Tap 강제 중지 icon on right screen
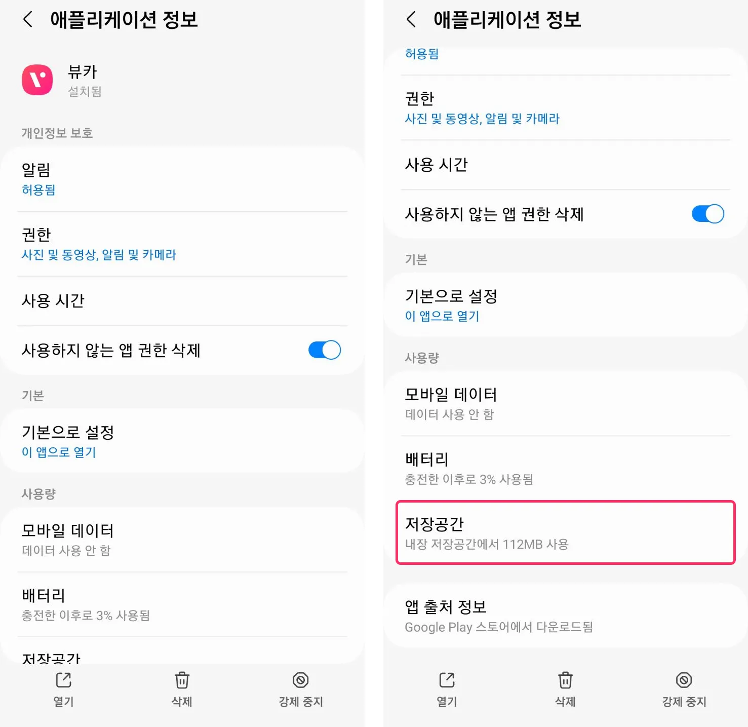The height and width of the screenshot is (727, 748). coord(684,680)
